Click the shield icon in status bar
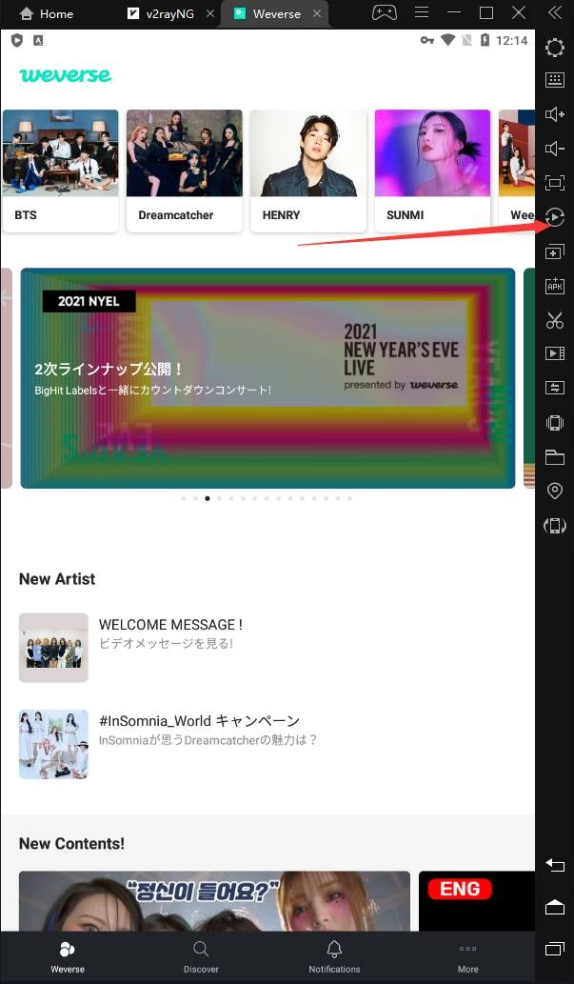Viewport: 574px width, 984px height. point(17,40)
